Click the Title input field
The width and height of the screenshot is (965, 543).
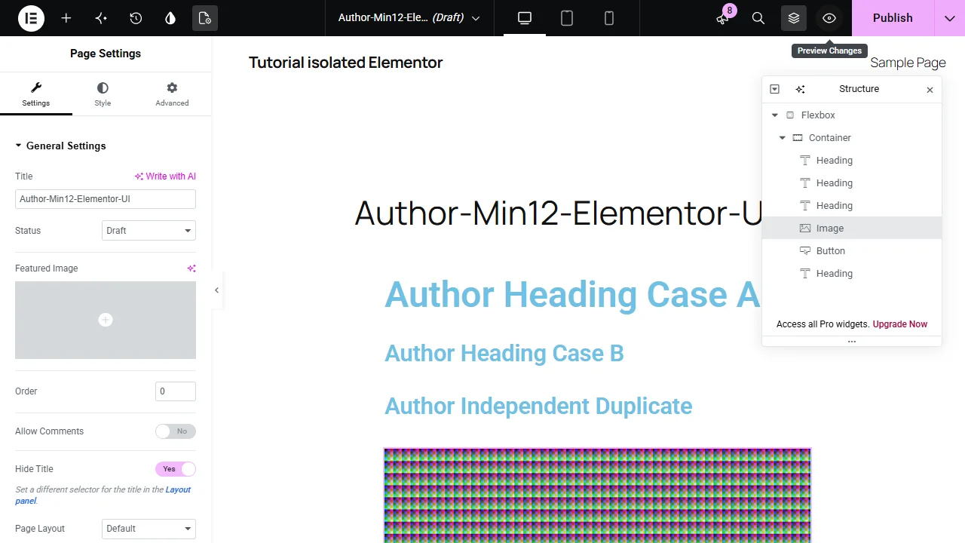pyautogui.click(x=106, y=199)
